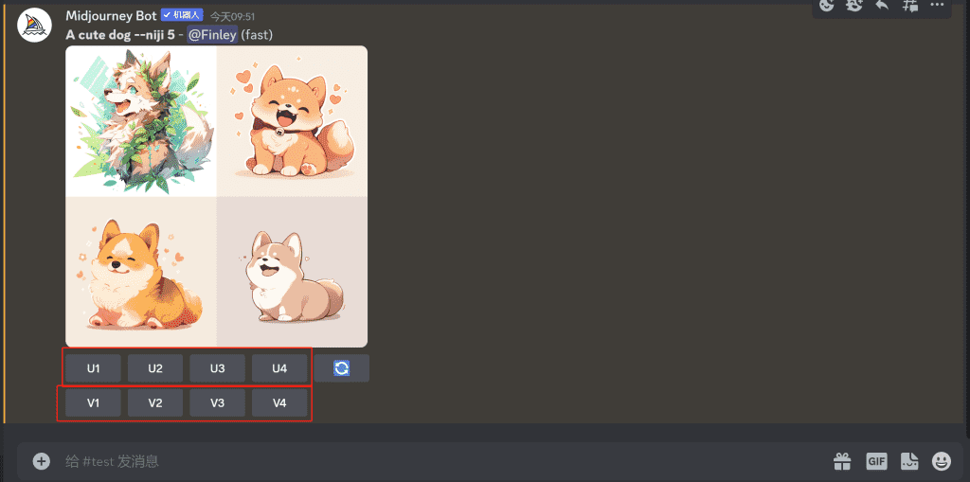
Task: Click the re-roll refresh button
Action: tap(341, 368)
